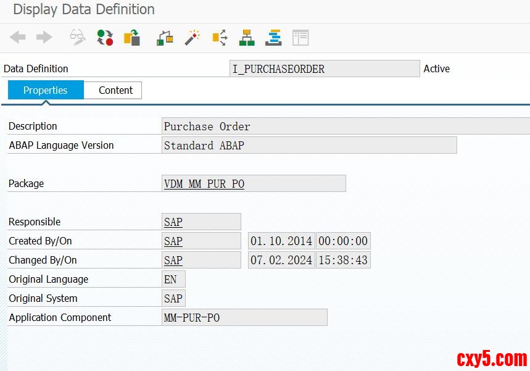The height and width of the screenshot is (371, 530).
Task: Open the Responsible SAP user link
Action: coord(173,222)
